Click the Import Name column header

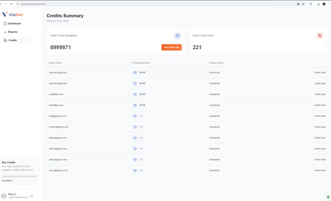click(55, 63)
